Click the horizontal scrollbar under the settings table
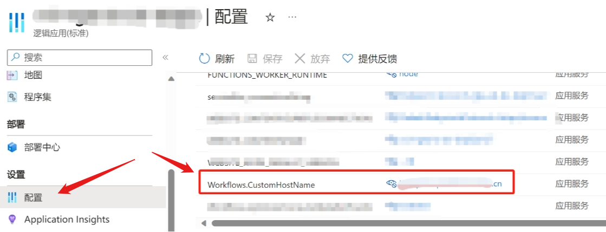Viewport: 606px width, 232px height. click(379, 223)
